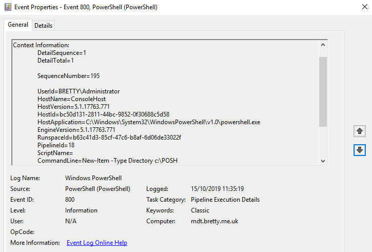Image resolution: width=372 pixels, height=252 pixels.
Task: Switch to the General tab
Action: (18, 25)
